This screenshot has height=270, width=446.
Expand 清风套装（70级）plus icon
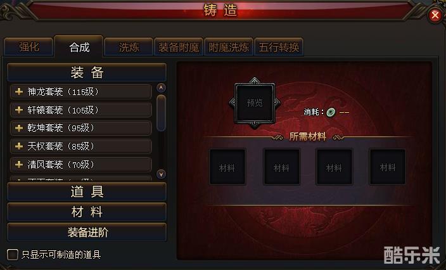(x=19, y=164)
